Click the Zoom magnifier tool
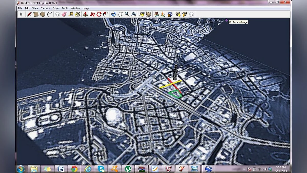This screenshot has width=307, height=173. [x=127, y=14]
